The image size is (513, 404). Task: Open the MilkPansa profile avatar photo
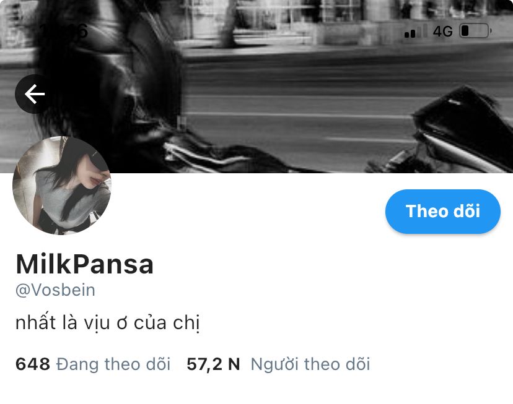click(x=62, y=185)
